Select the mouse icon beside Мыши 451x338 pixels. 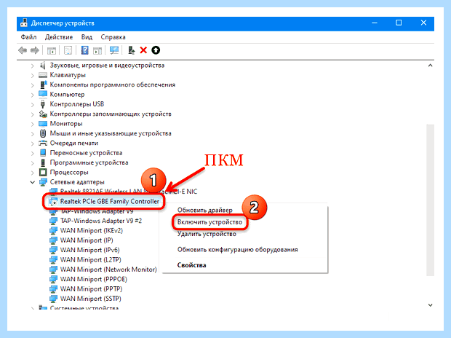point(43,133)
